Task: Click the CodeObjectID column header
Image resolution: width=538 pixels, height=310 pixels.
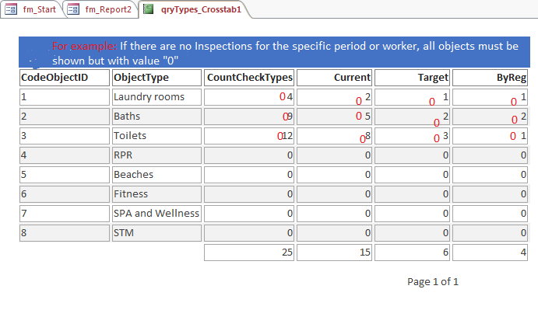Action: tap(65, 78)
